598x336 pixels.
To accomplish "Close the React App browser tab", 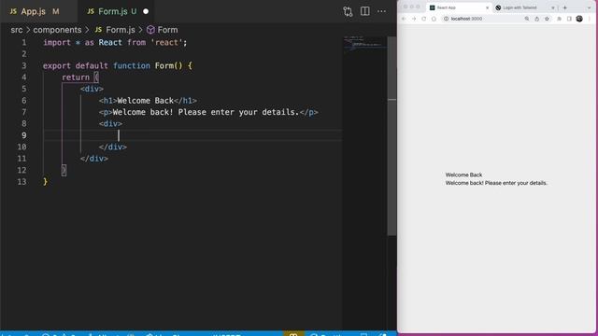I will coord(487,7).
